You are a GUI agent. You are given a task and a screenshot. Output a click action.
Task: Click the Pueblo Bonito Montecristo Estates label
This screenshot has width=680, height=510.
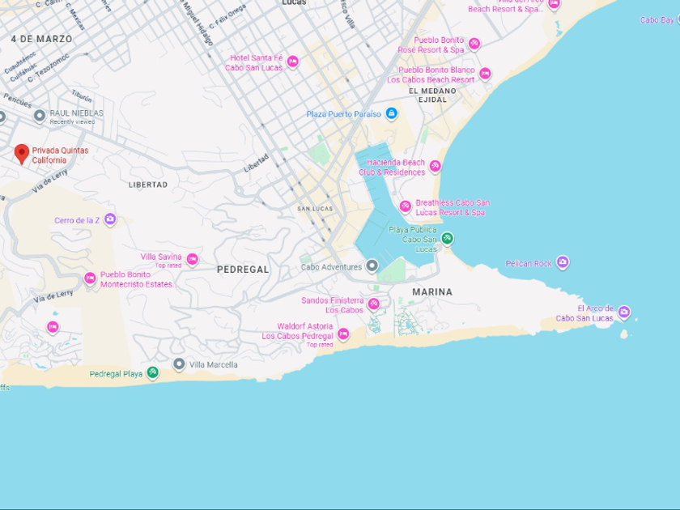tap(137, 280)
